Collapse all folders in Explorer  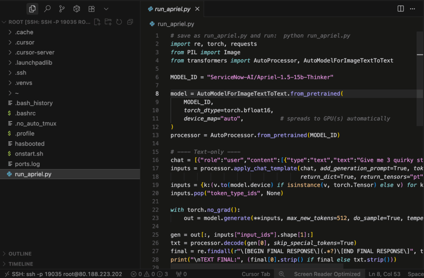(x=130, y=22)
